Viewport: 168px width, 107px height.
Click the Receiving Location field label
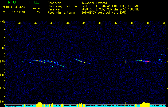coord(62,6)
